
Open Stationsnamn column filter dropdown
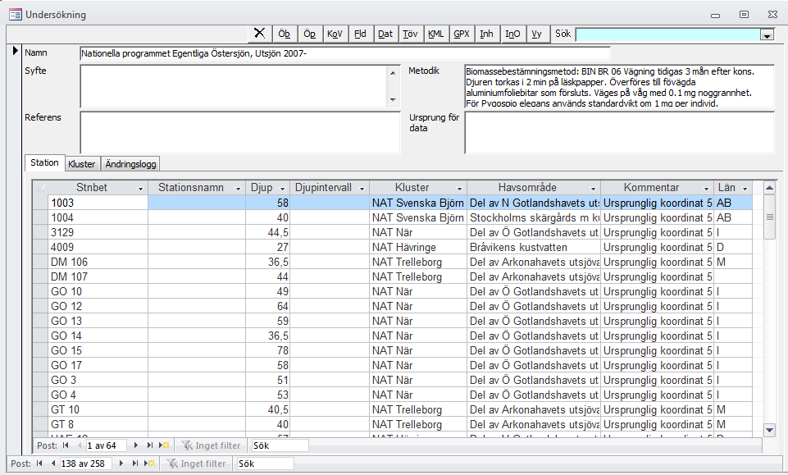[x=239, y=189]
